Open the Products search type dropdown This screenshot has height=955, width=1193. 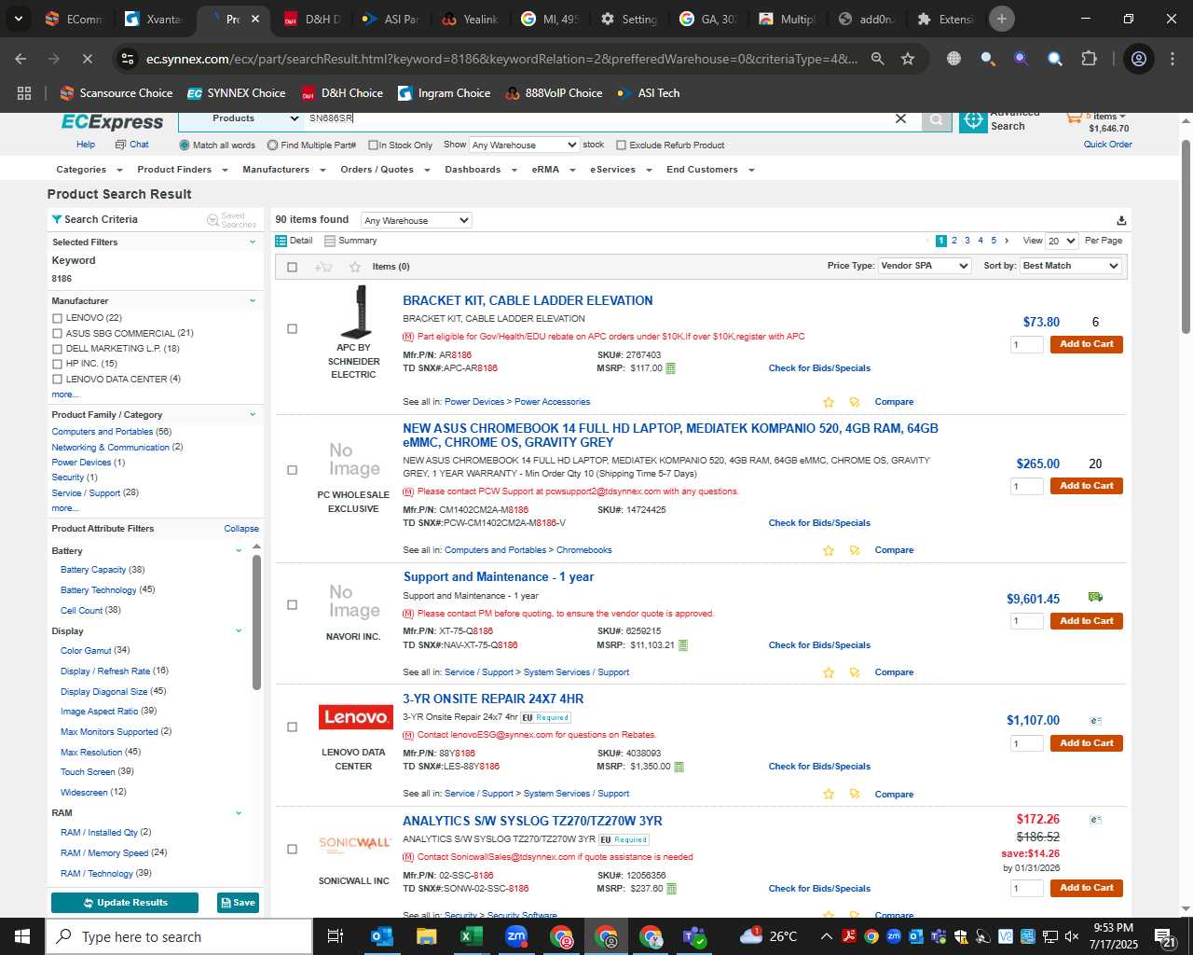click(x=240, y=118)
